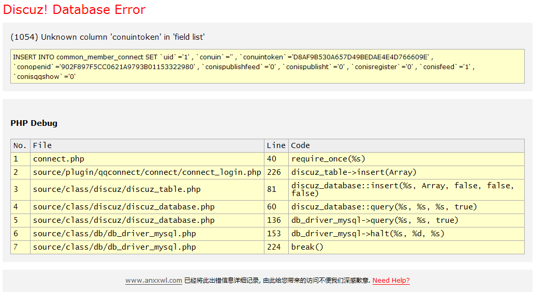Click the discuz_database::query code cell

384,207
